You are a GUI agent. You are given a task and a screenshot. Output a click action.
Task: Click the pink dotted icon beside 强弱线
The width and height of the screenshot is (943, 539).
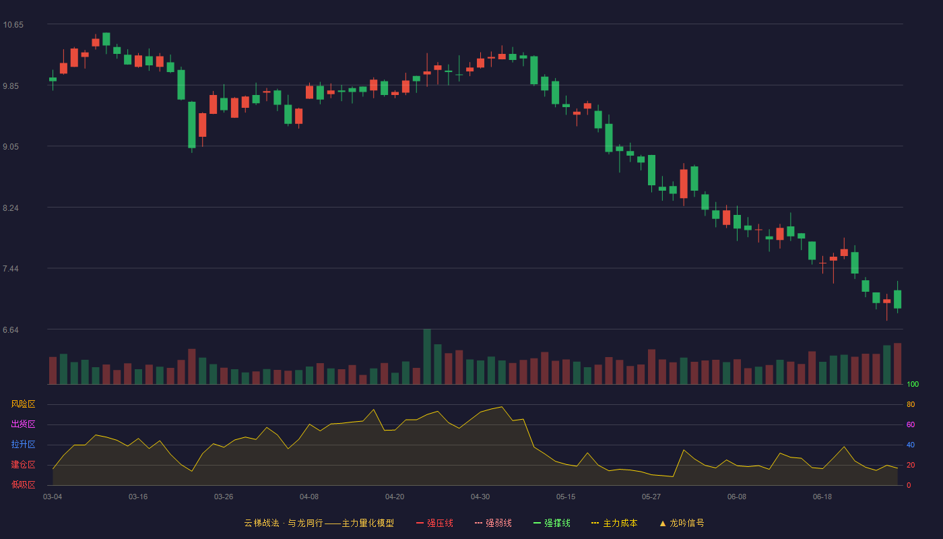tap(478, 523)
